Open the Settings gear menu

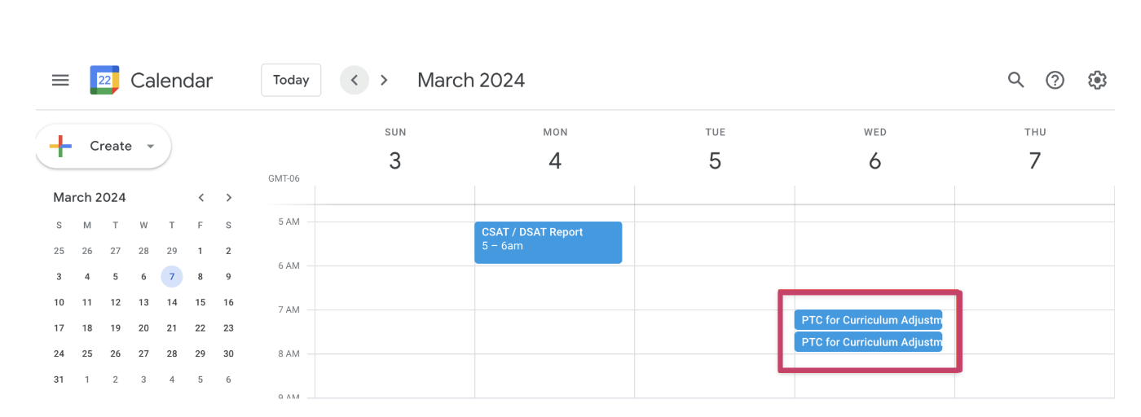click(1097, 80)
